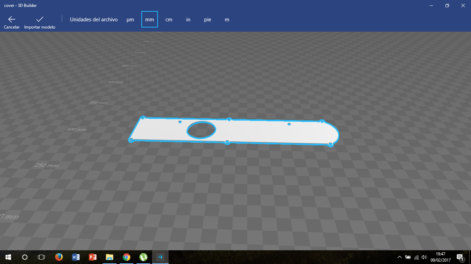Select cm as file units
The width and height of the screenshot is (471, 264).
point(169,20)
